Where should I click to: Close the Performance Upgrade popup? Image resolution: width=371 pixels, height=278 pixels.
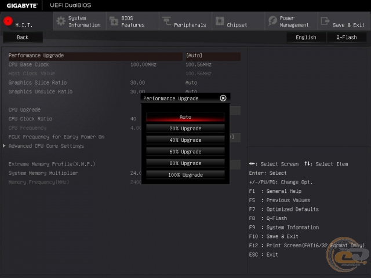pos(223,98)
